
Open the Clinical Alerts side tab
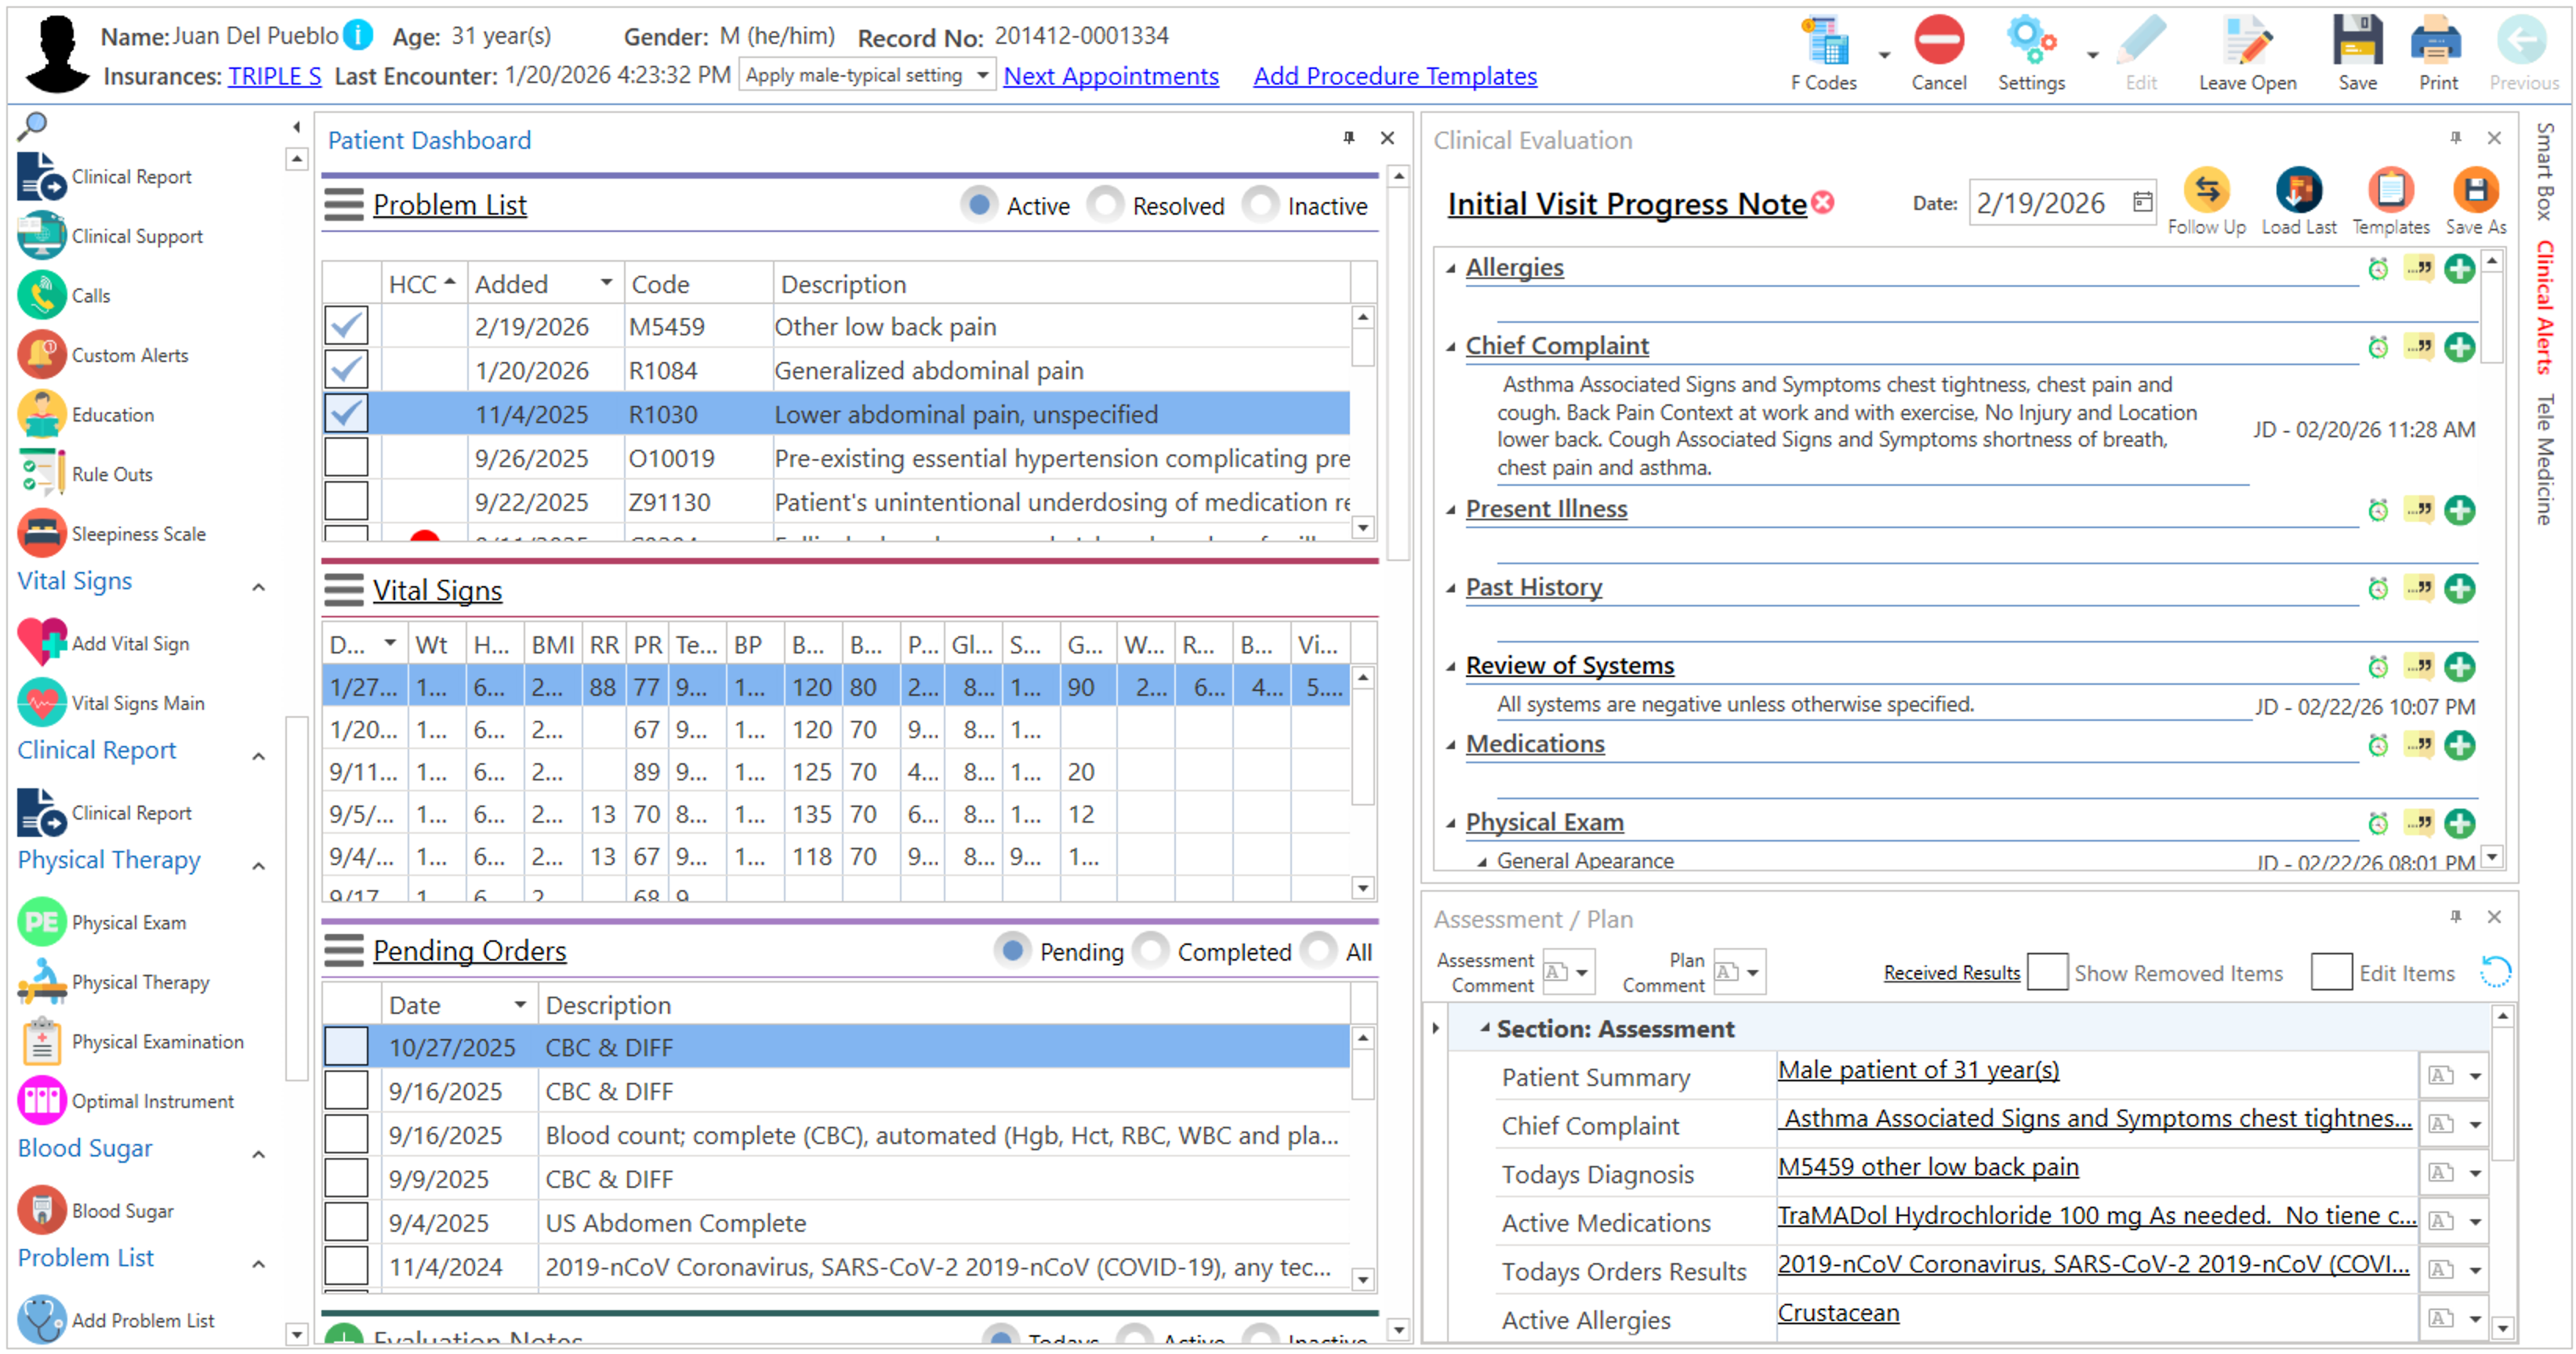click(x=2545, y=307)
